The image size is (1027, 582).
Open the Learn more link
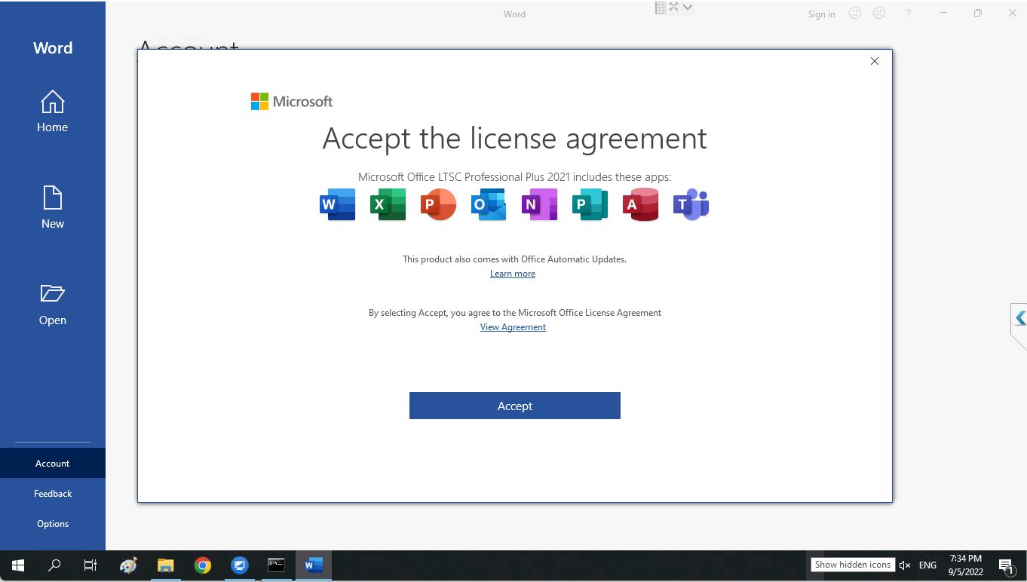513,274
